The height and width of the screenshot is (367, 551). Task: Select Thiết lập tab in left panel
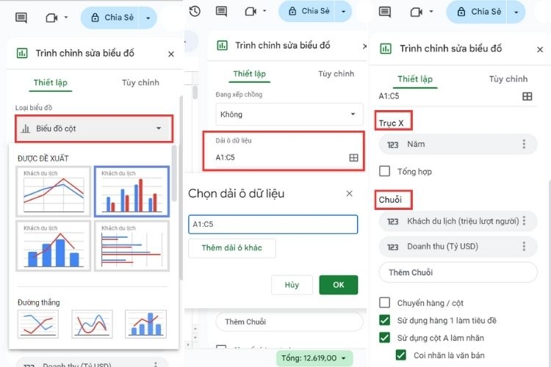pyautogui.click(x=50, y=82)
